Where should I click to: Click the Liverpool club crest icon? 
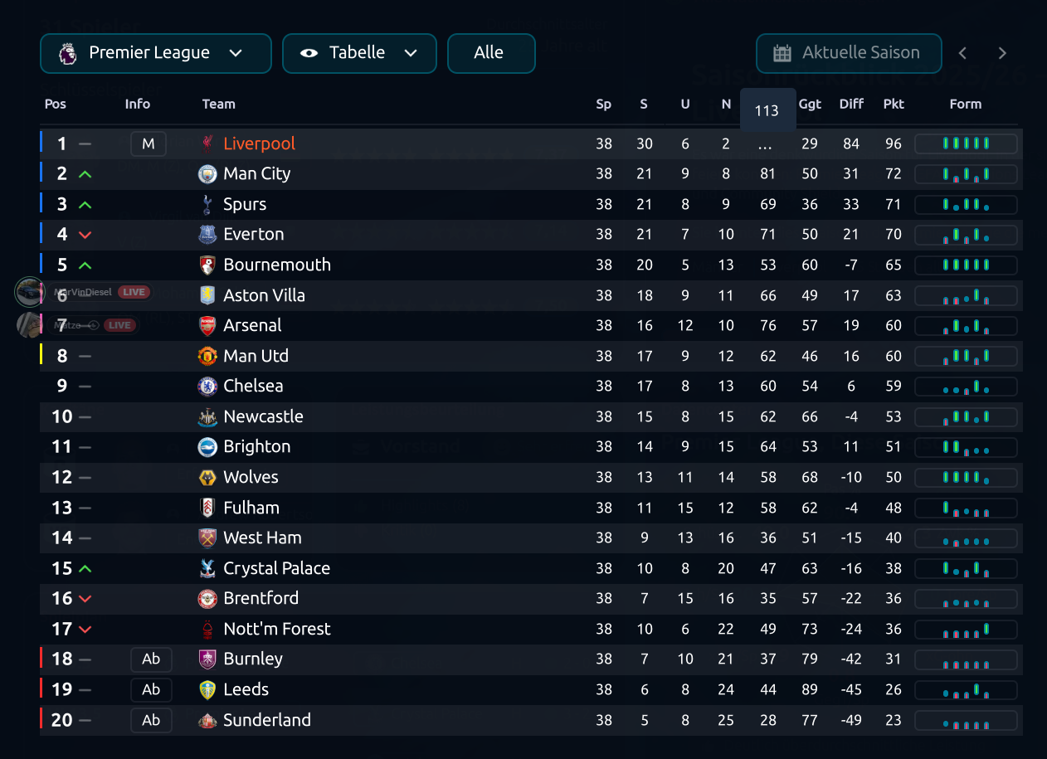coord(207,144)
